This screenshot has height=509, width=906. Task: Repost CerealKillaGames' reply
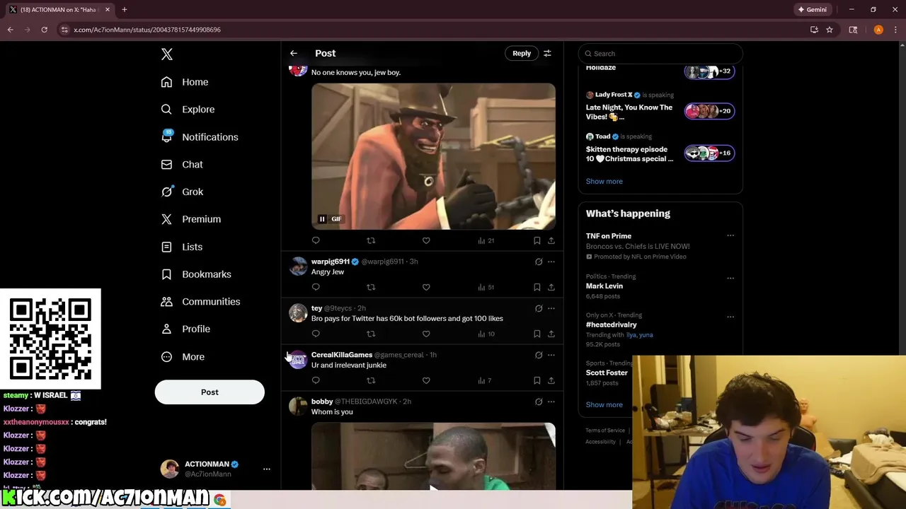pyautogui.click(x=371, y=380)
